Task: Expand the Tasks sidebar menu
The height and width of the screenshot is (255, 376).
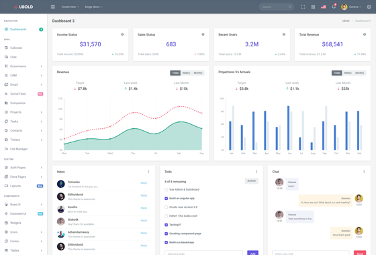Action: (x=23, y=121)
